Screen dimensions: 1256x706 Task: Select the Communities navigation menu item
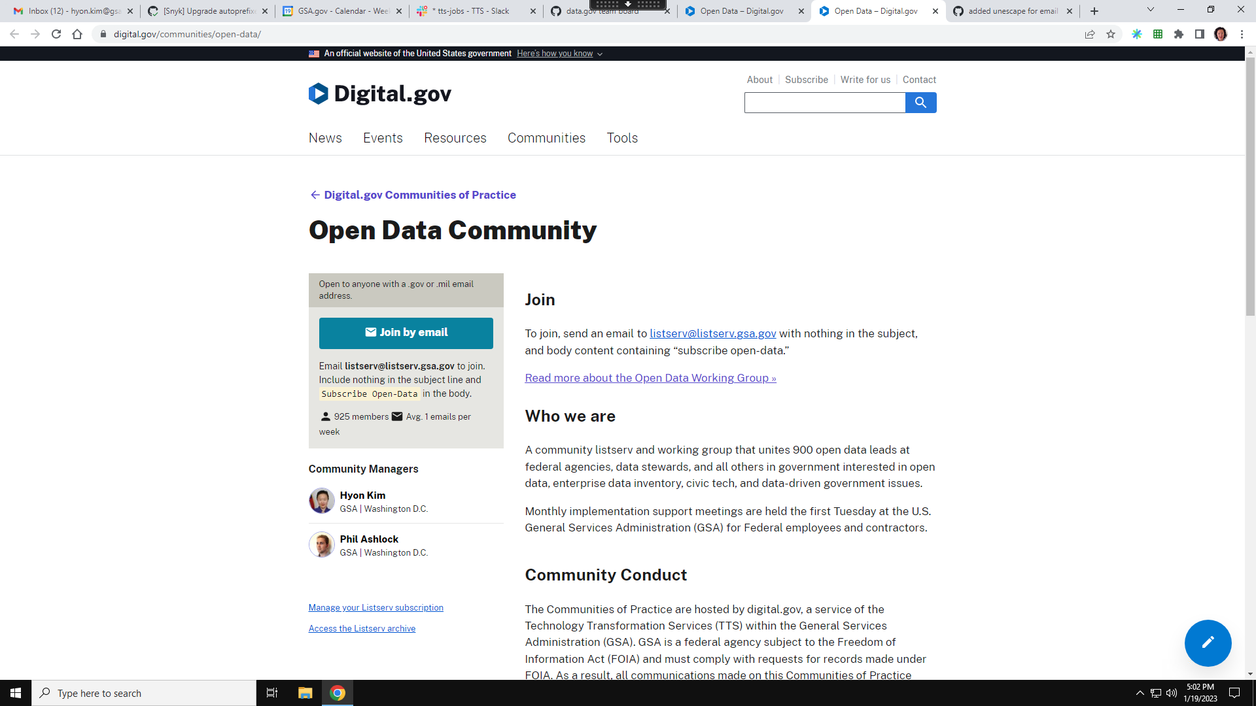(547, 138)
